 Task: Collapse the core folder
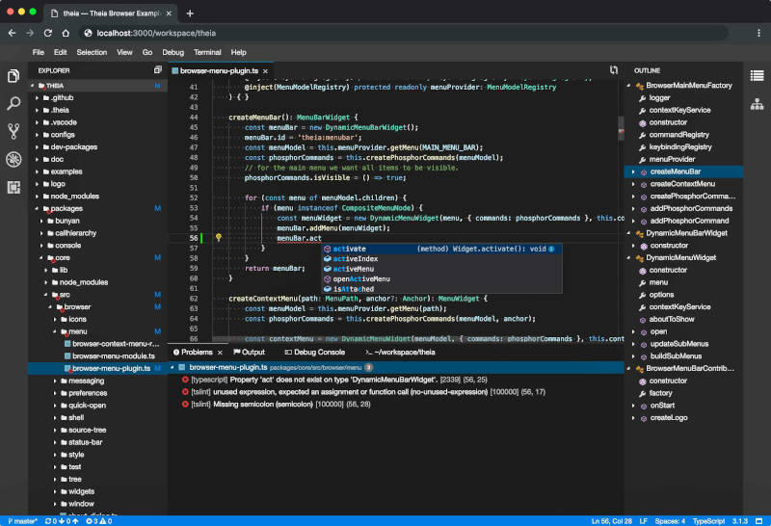click(41, 257)
